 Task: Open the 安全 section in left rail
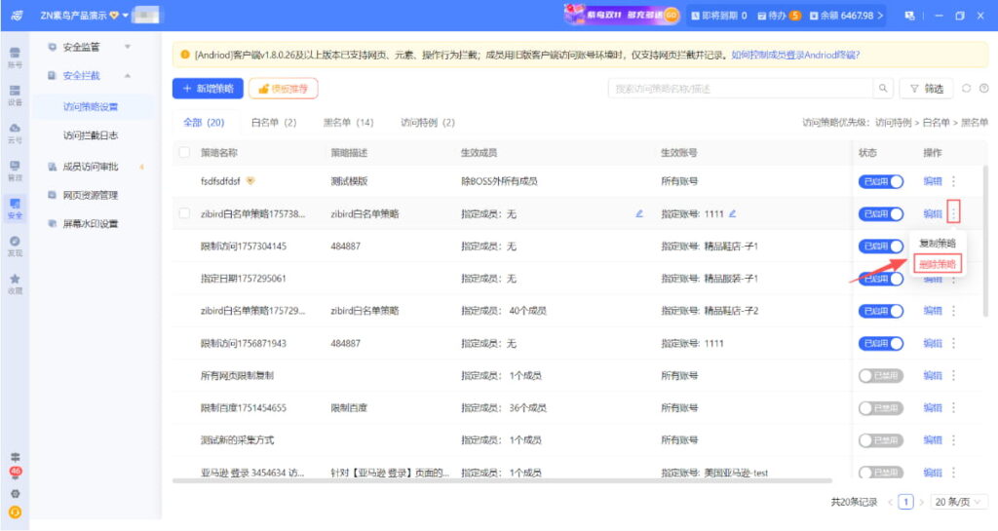(15, 208)
